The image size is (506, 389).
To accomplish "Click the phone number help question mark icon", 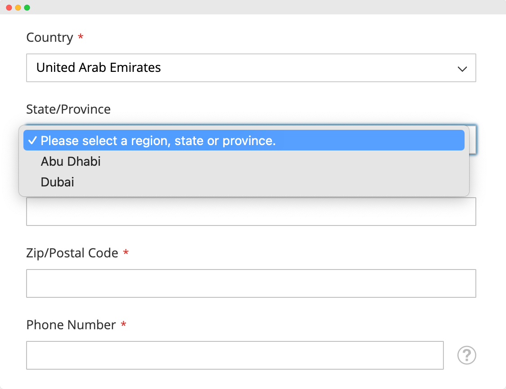I will coord(467,355).
